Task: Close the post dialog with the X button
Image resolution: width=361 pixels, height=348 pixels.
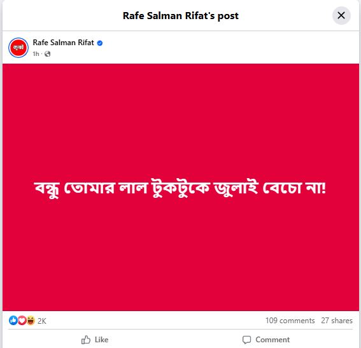Action: (341, 16)
